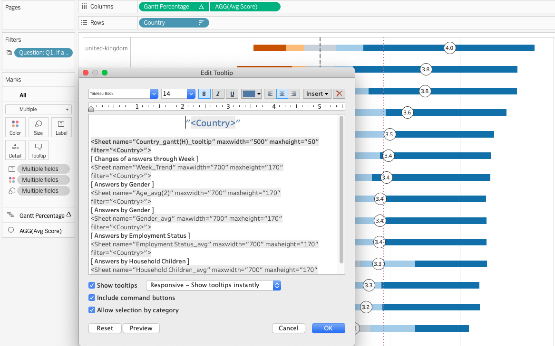Expand the font size 14 dropdown
This screenshot has height=346, width=555.
coord(191,94)
